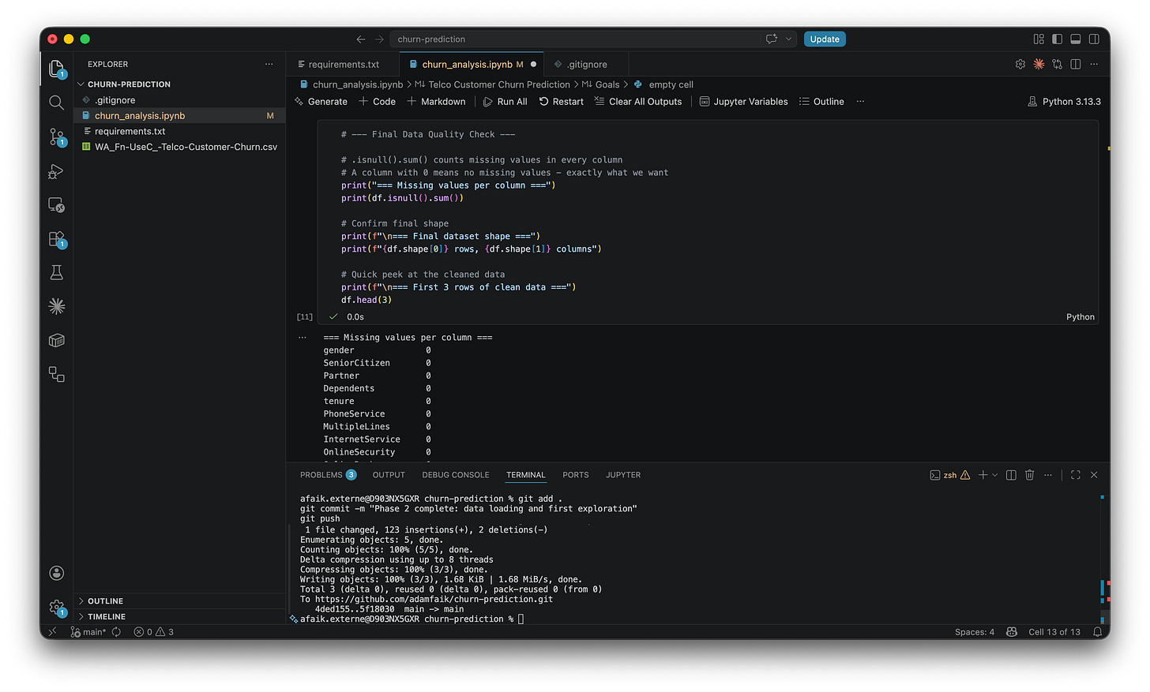Open the PROBLEMS panel tab
Screen dimensions: 1150x692
323,474
